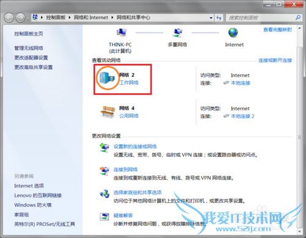Open 疑难解答 link
This screenshot has height=238, width=306.
point(123,215)
